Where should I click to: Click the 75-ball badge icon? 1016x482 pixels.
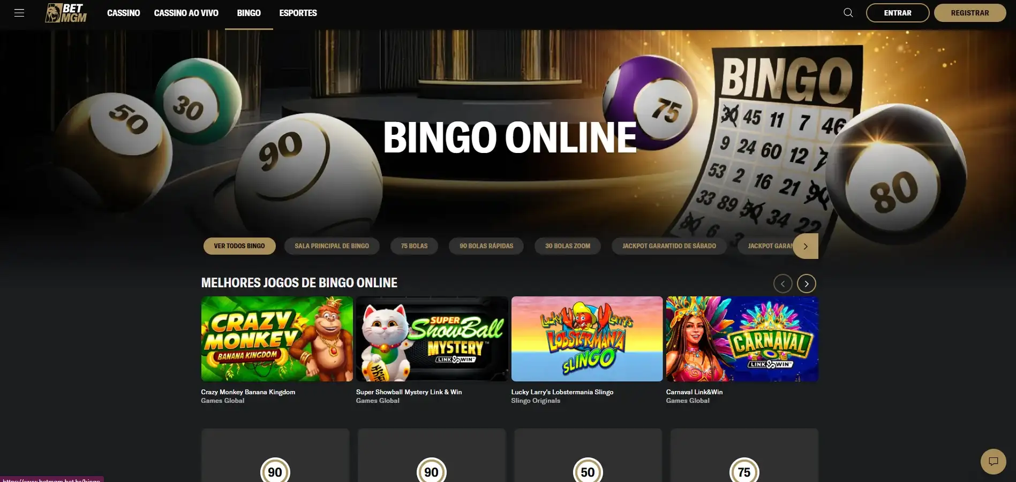tap(744, 470)
